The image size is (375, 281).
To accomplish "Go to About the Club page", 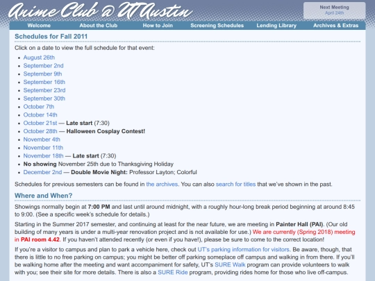I will tap(99, 26).
